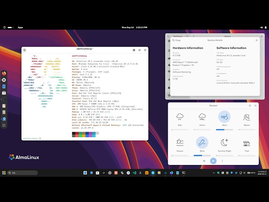
Task: Expand hidden icons chevron in system tray
Action: point(214,173)
